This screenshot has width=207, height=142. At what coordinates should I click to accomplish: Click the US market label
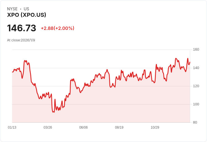click(26, 9)
